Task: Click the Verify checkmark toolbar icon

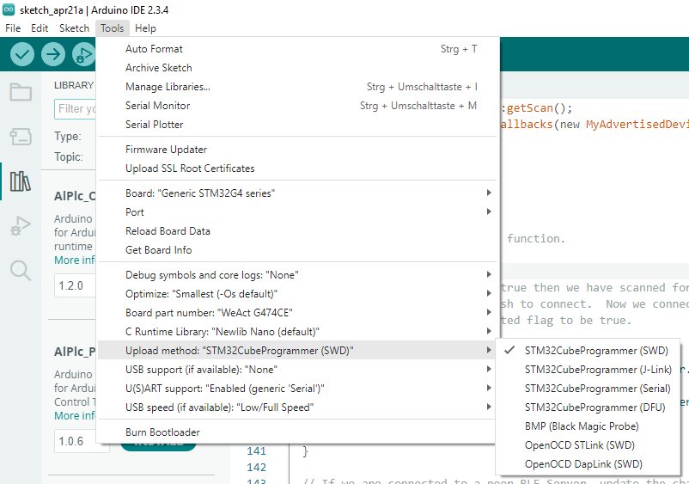Action: pos(22,54)
